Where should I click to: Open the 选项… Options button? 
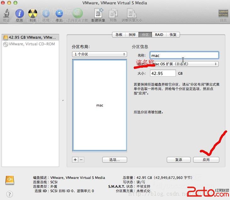click(115, 160)
